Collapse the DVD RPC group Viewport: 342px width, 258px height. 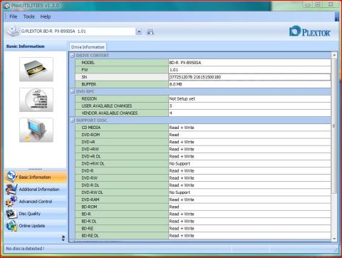[x=73, y=91]
